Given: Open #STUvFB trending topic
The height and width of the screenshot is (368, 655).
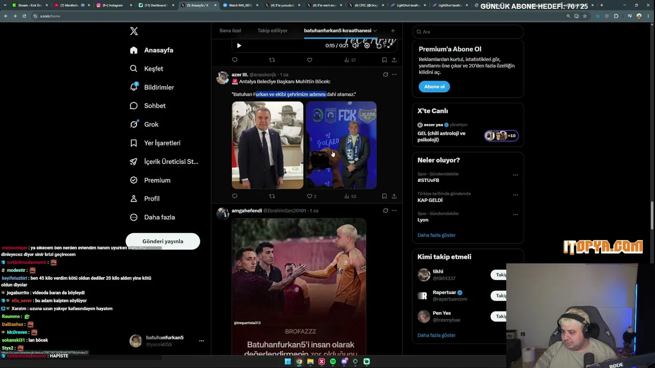Looking at the screenshot, I should click(428, 180).
